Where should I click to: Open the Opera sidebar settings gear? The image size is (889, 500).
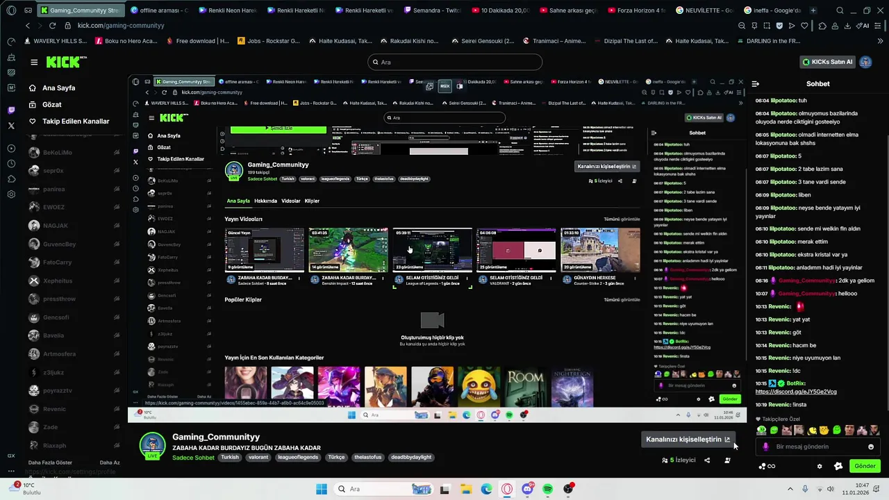pyautogui.click(x=11, y=194)
